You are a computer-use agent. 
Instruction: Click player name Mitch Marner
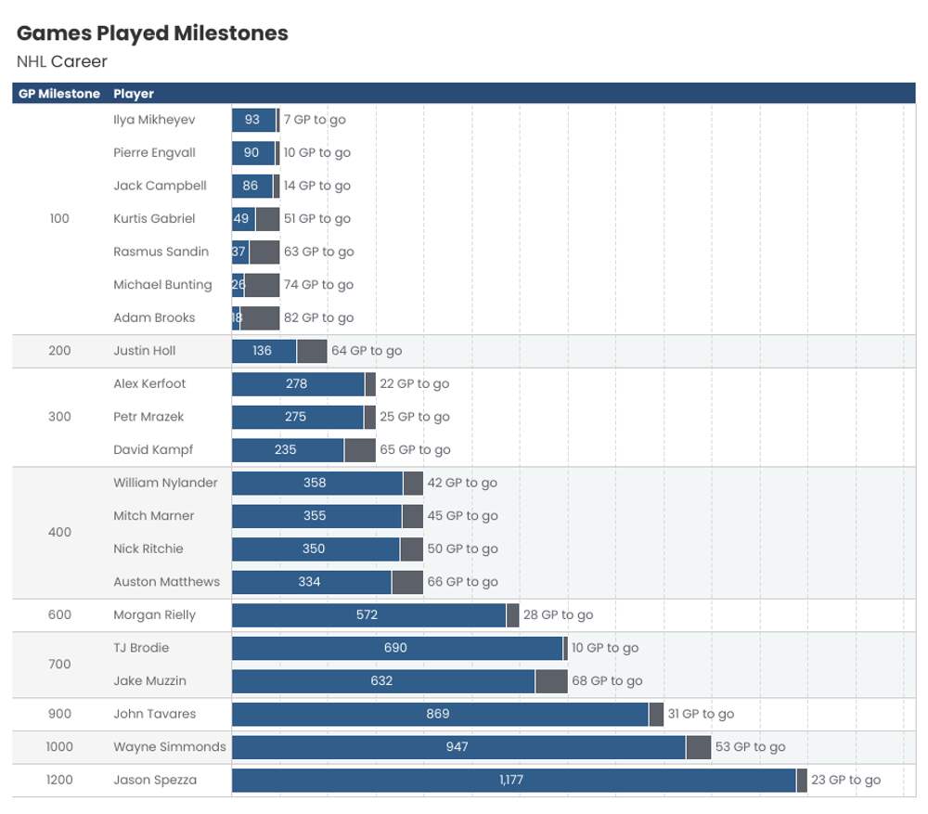click(x=153, y=516)
